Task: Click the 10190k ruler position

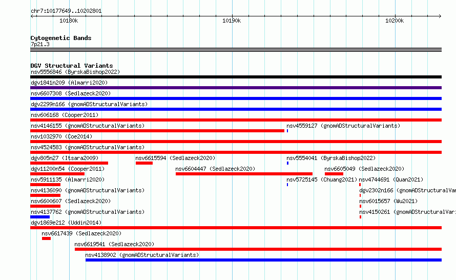Action: [x=232, y=21]
